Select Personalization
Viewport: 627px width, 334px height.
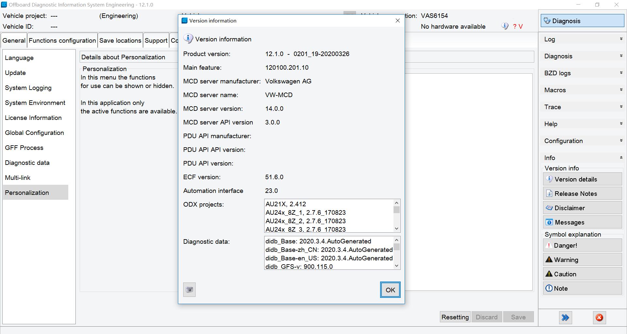tap(35, 193)
